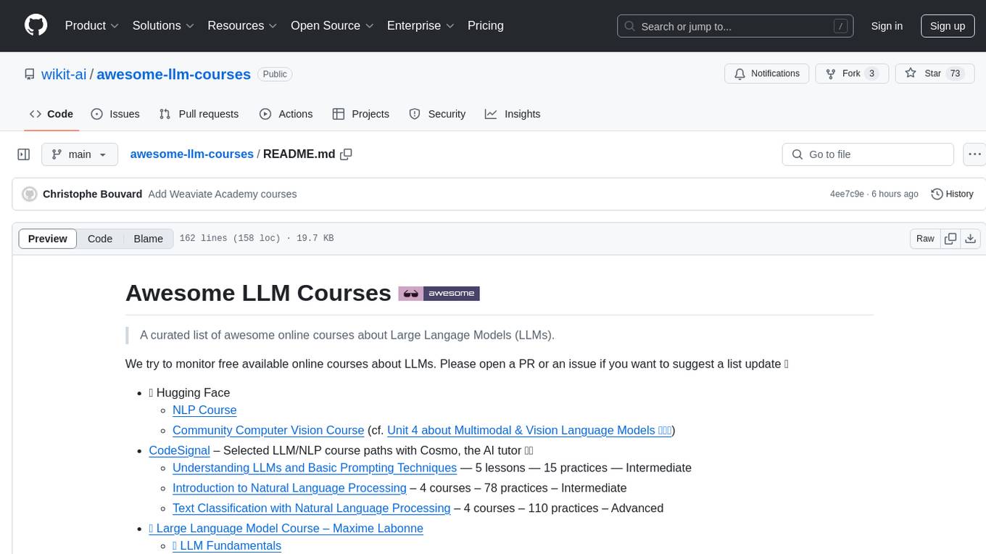Expand the Resources menu
The height and width of the screenshot is (554, 986).
point(242,25)
